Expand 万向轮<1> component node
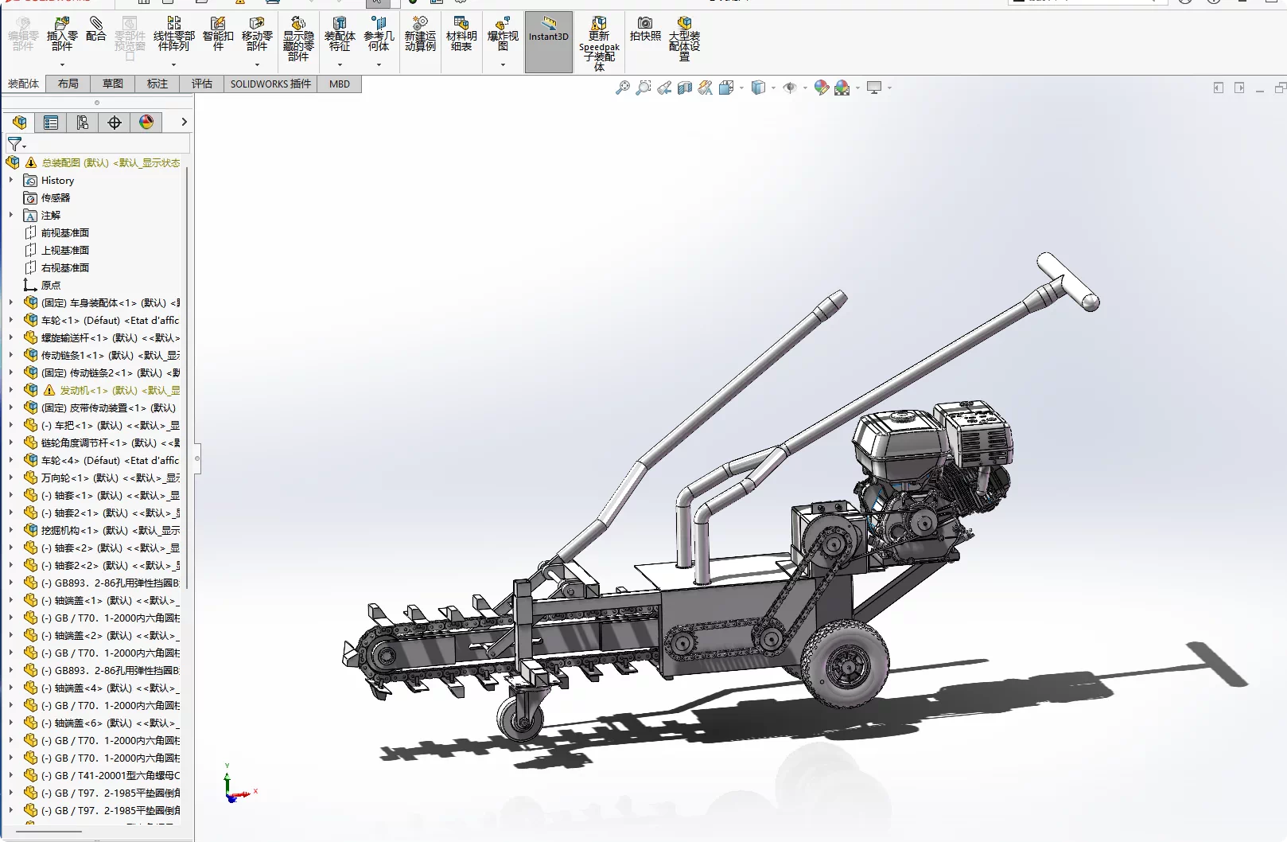This screenshot has width=1287, height=842. 11,478
